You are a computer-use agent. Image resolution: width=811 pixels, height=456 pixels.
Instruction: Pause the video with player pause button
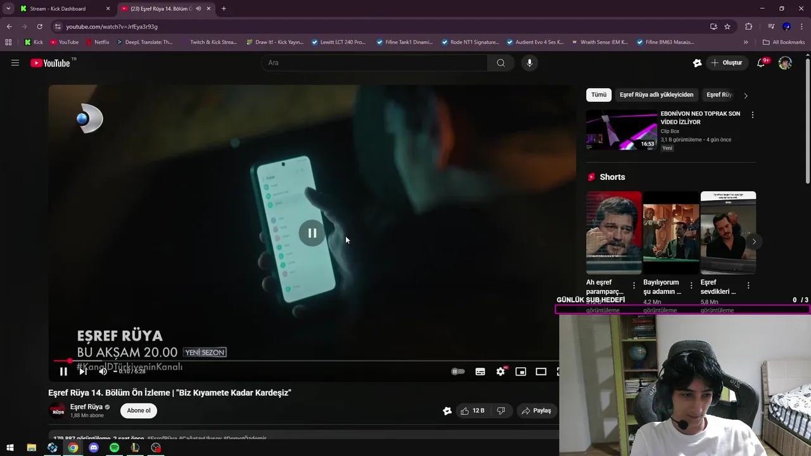pyautogui.click(x=63, y=372)
